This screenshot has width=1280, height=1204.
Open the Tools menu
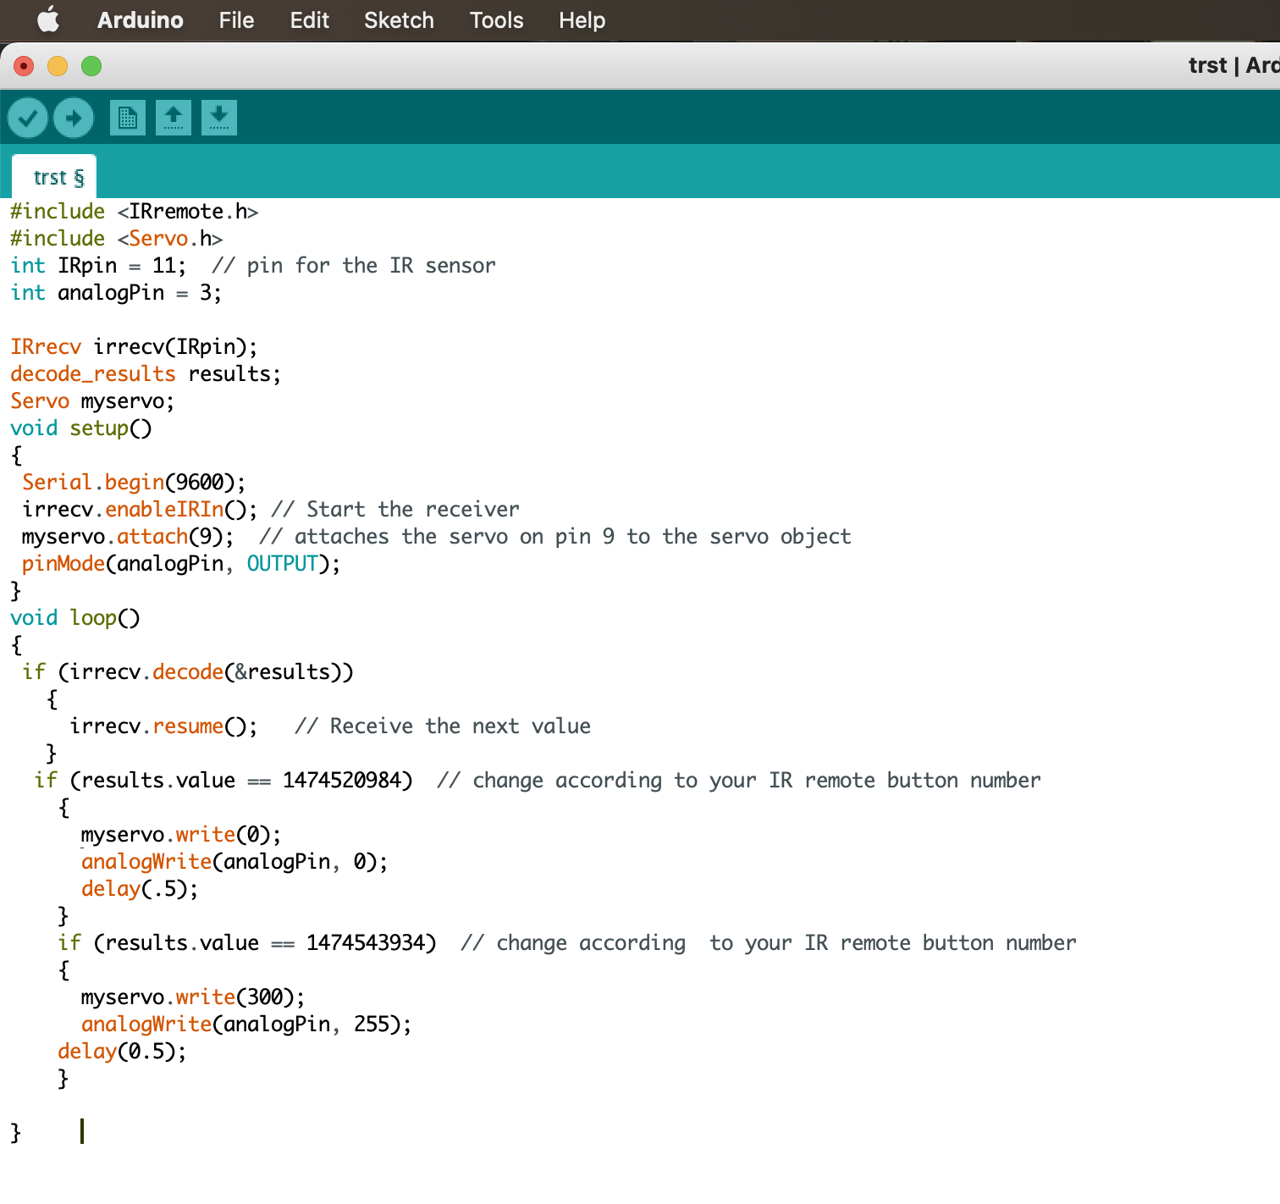click(497, 20)
